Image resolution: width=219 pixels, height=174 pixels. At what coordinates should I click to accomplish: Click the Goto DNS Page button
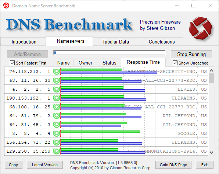tap(173, 165)
